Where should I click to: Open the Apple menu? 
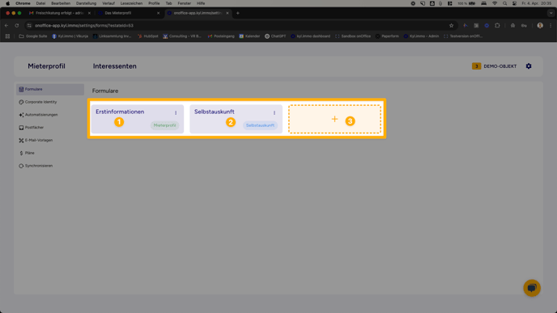pos(8,3)
